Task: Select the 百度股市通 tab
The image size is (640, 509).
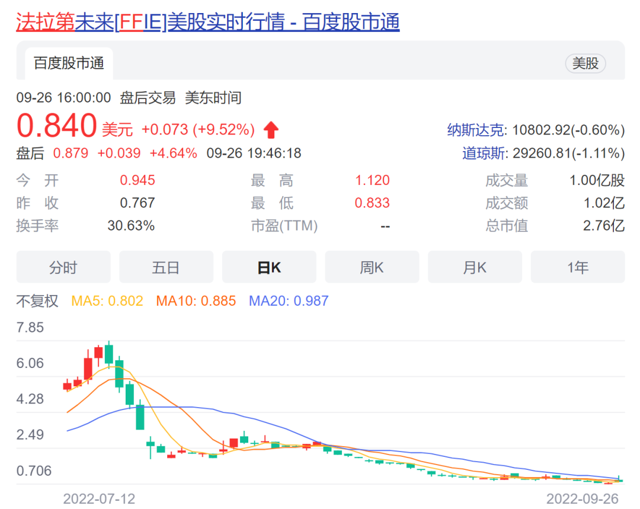Action: [69, 63]
